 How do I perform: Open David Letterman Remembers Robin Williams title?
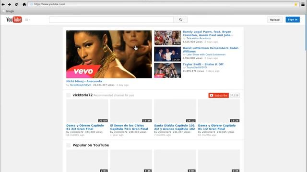(211, 50)
